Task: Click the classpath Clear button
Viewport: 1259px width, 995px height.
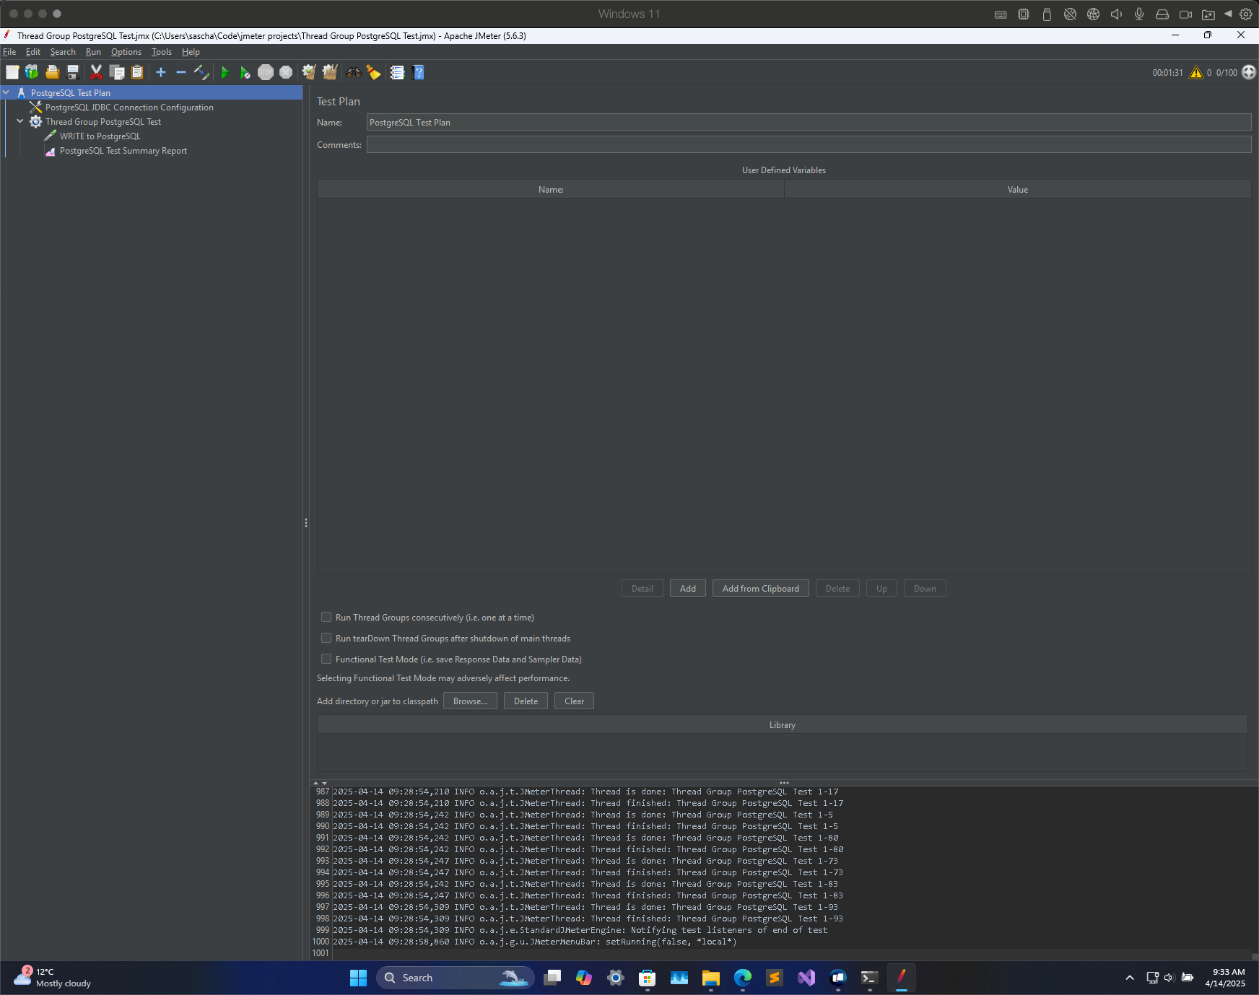Action: (x=574, y=701)
